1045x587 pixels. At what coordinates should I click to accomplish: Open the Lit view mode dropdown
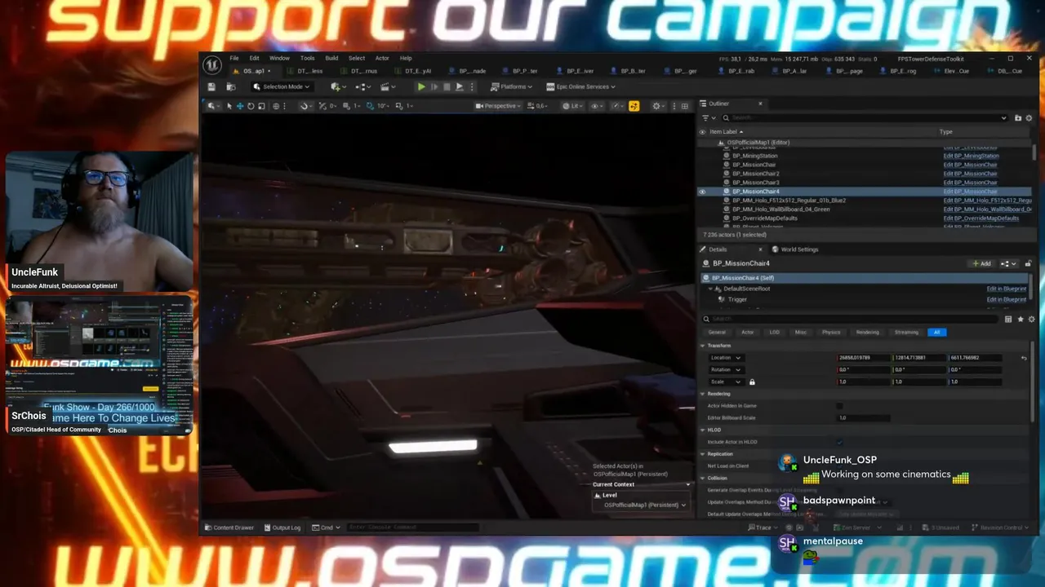pyautogui.click(x=574, y=106)
